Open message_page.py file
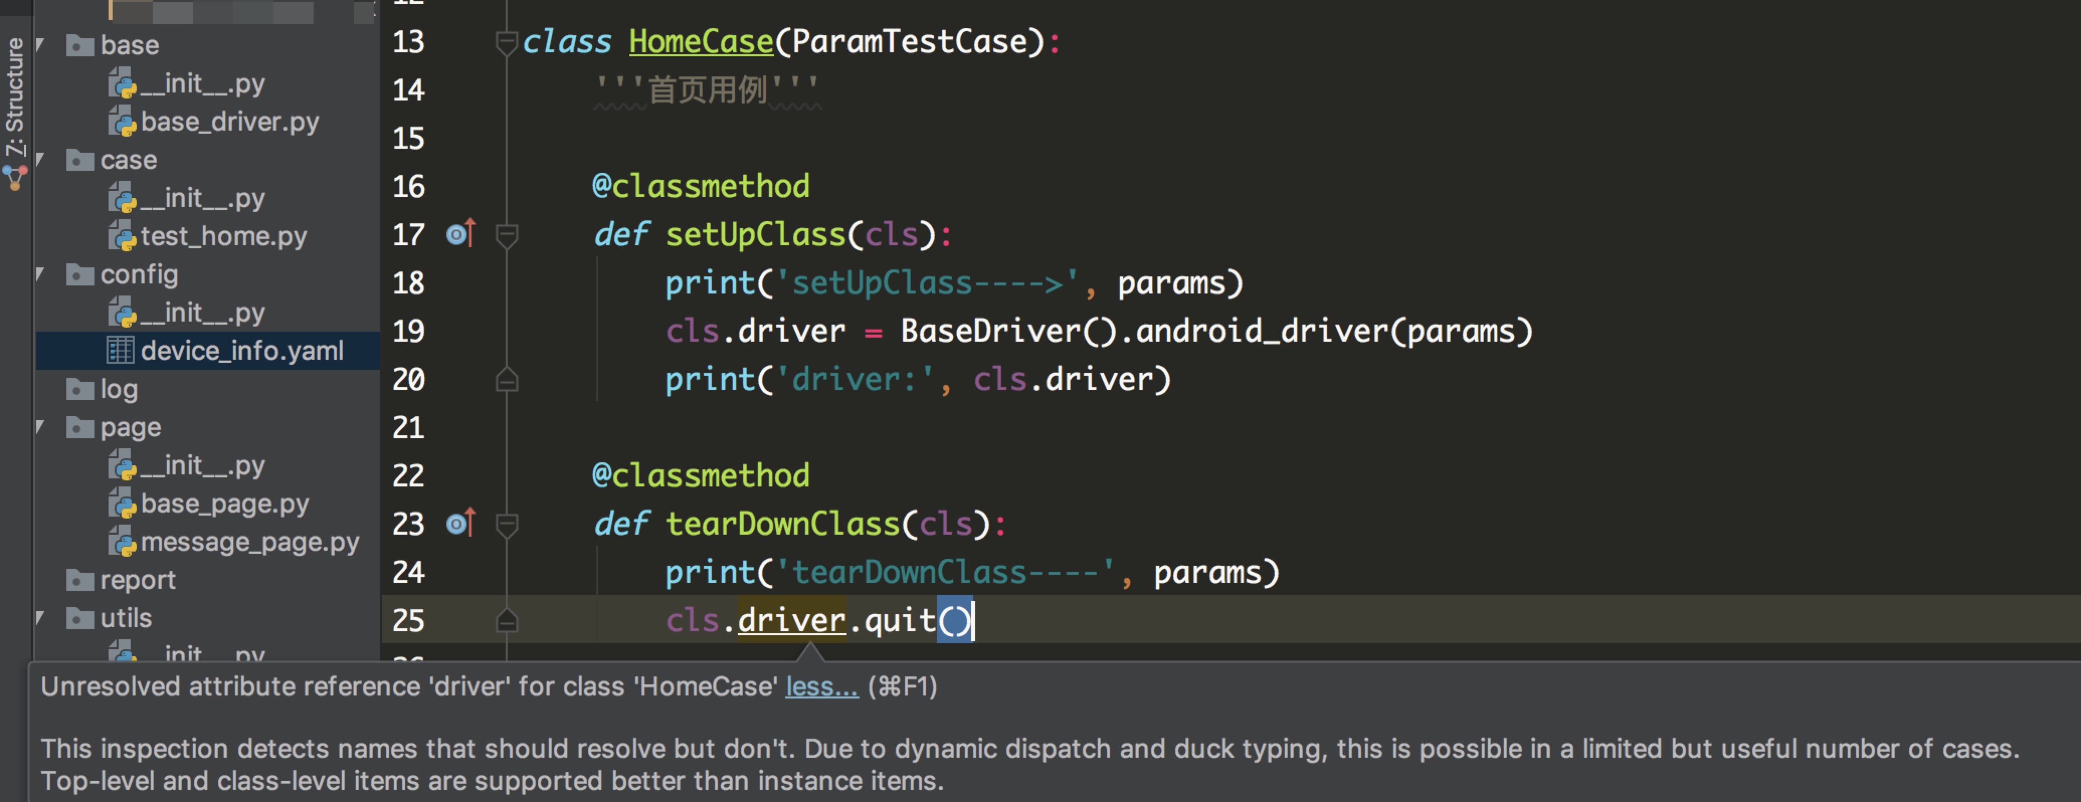This screenshot has height=802, width=2081. coord(250,542)
